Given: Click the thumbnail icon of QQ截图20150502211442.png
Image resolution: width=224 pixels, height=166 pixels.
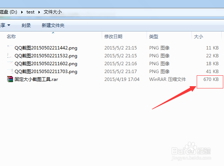Looking at the screenshot, I should pos(10,48).
